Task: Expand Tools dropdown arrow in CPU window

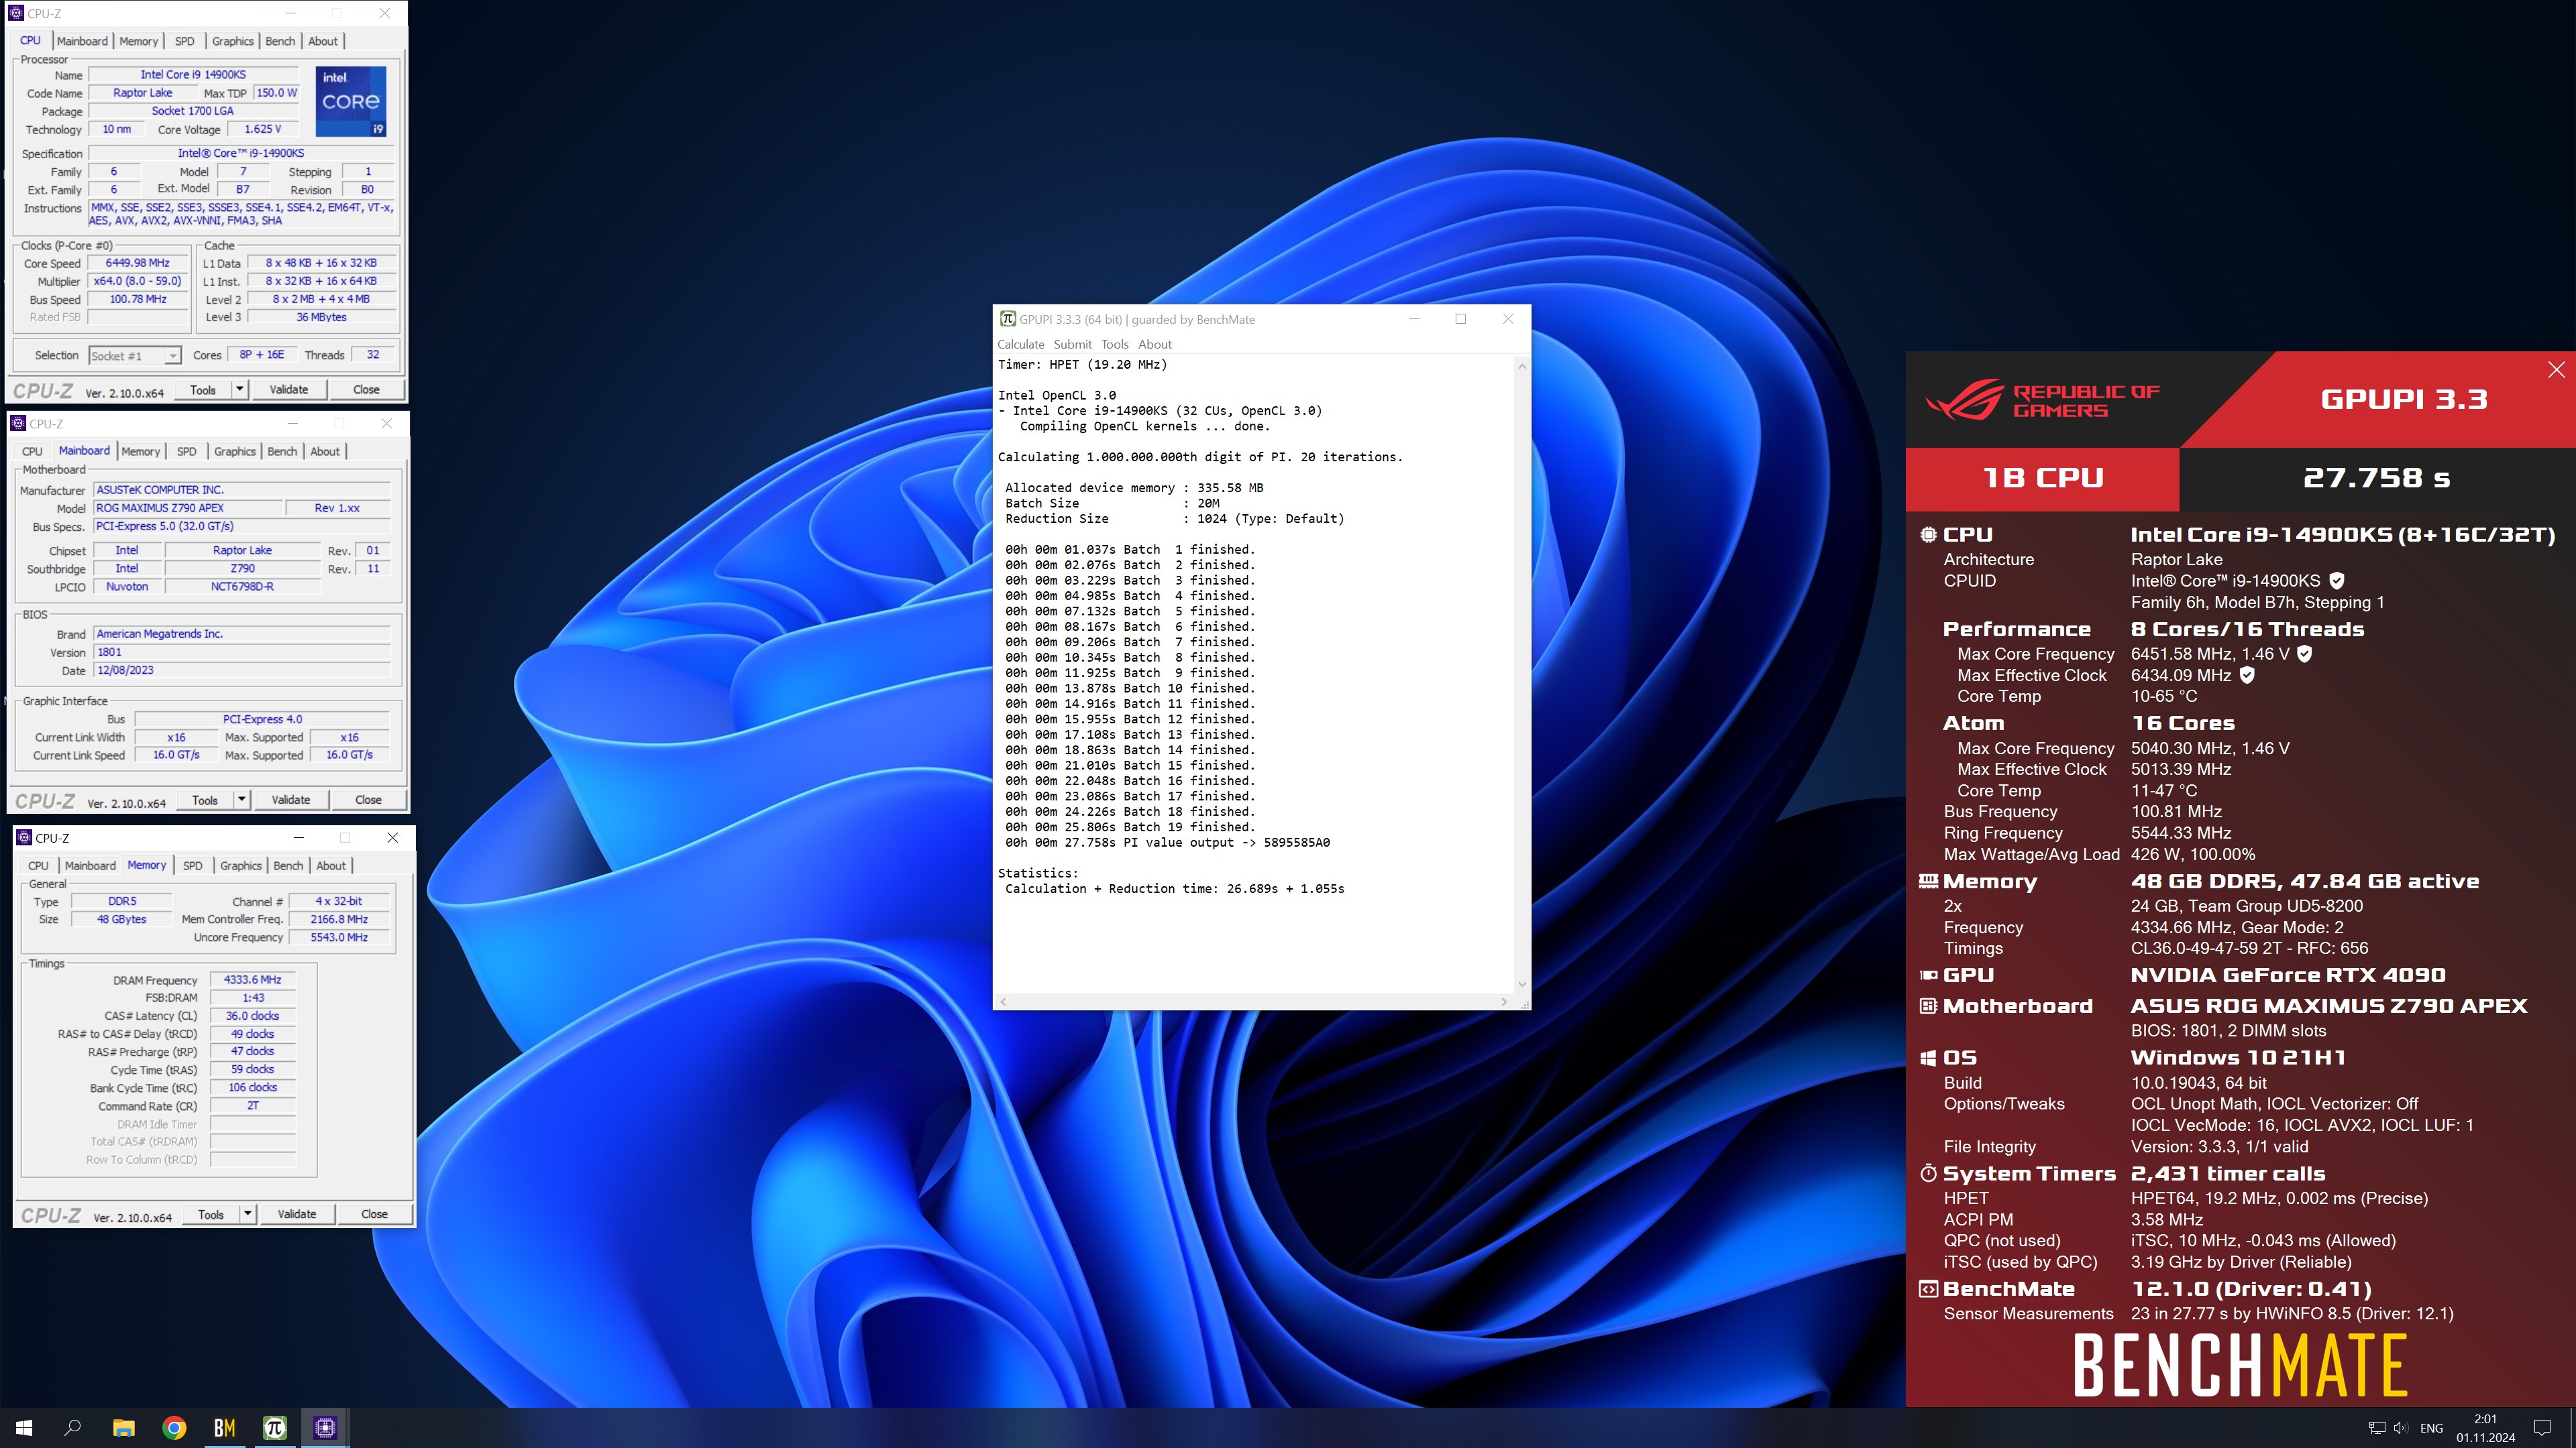Action: [x=240, y=389]
